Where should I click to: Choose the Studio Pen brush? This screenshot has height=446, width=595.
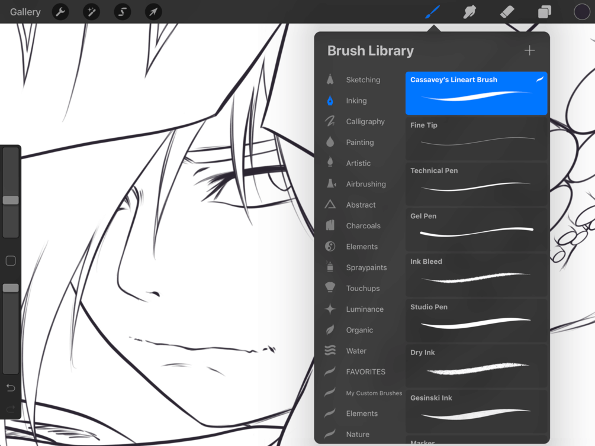(476, 321)
